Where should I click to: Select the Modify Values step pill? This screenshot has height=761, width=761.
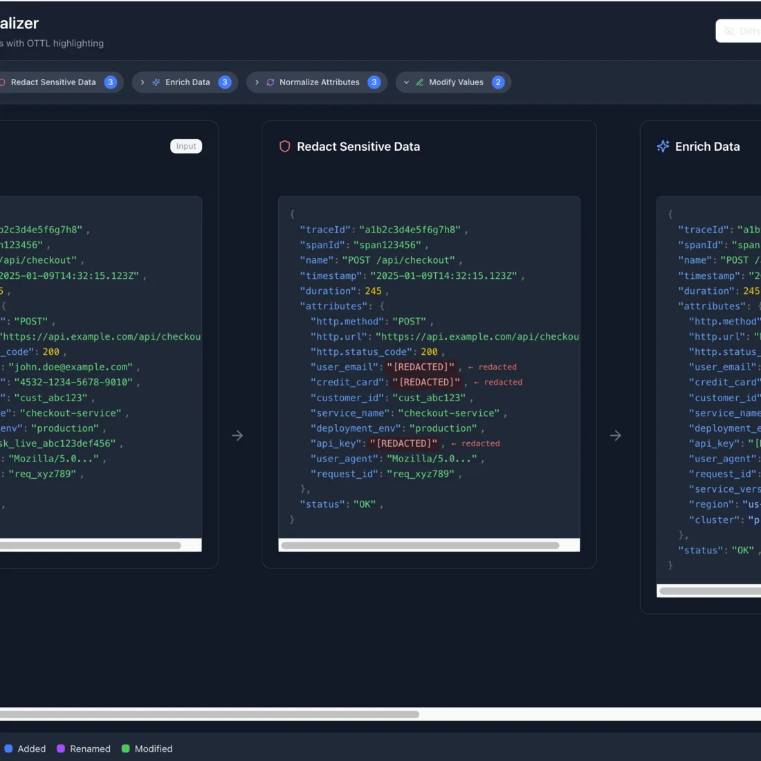(x=453, y=82)
